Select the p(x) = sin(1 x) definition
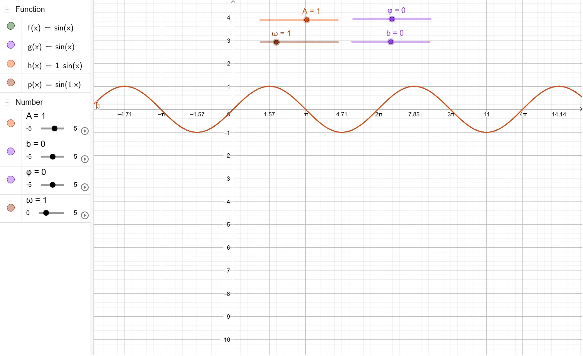583x356 pixels. point(54,84)
